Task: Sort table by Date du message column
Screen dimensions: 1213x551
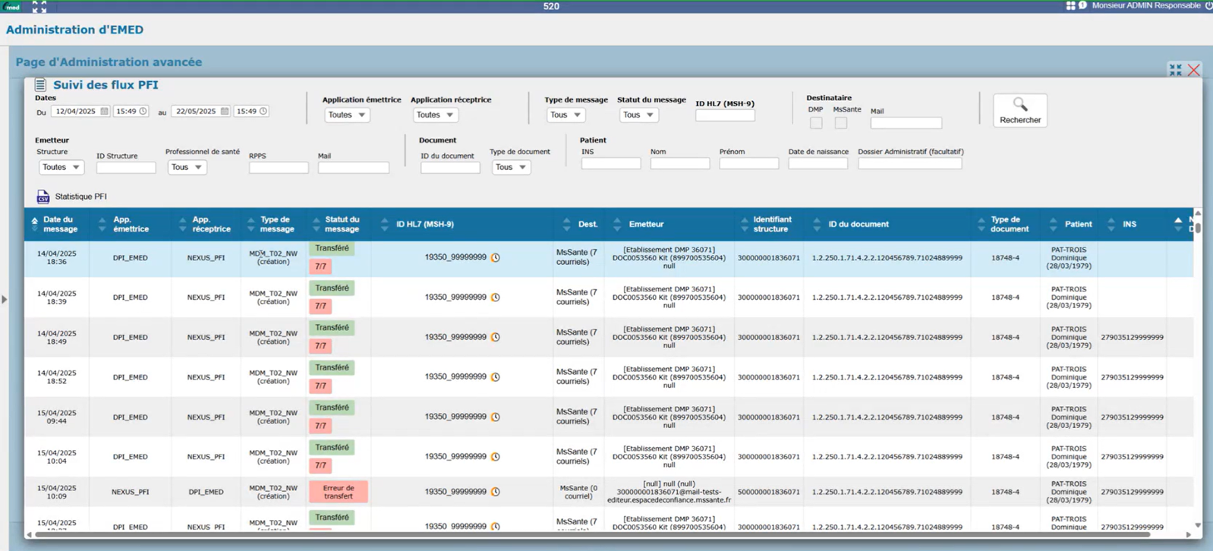Action: (x=59, y=225)
